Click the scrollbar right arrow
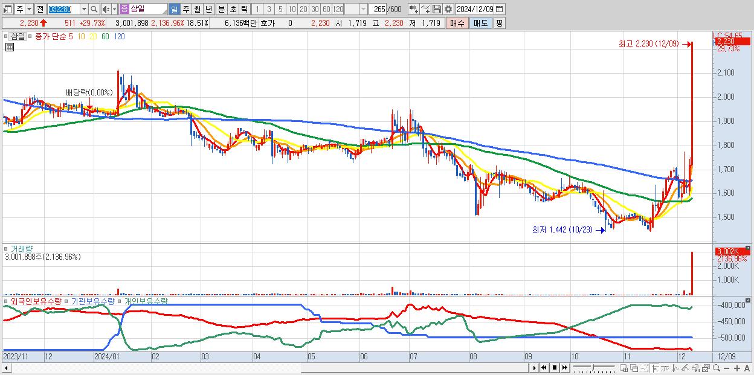754x375 pixels. pyautogui.click(x=534, y=367)
